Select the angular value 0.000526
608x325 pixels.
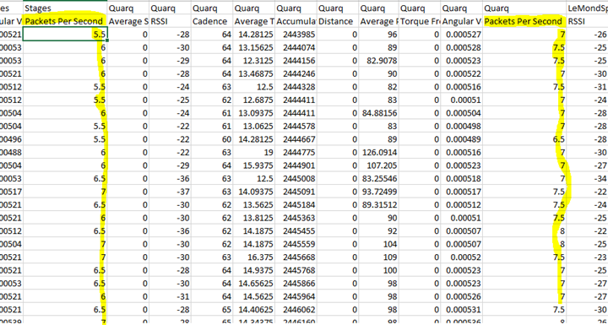pyautogui.click(x=462, y=296)
